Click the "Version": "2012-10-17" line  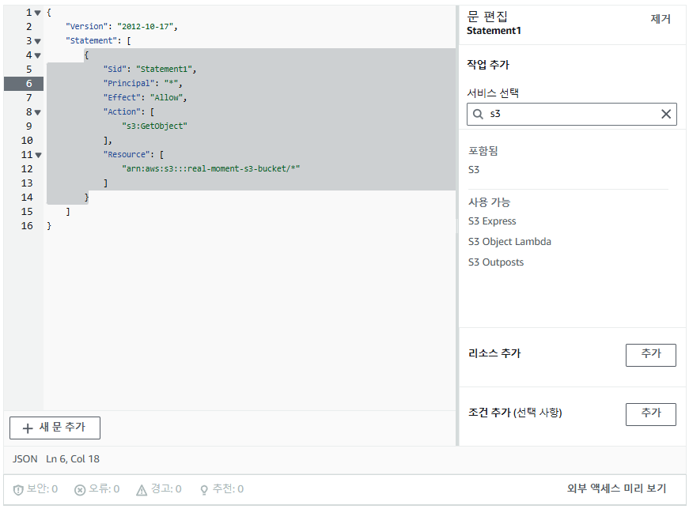122,26
